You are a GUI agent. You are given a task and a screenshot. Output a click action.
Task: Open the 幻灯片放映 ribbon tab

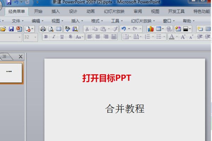[x=114, y=12]
